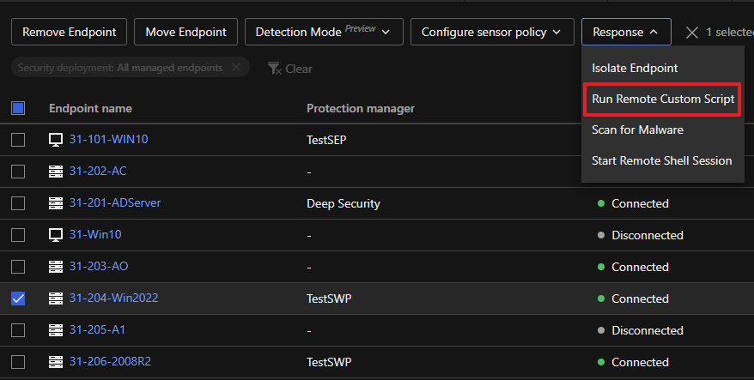This screenshot has width=754, height=380.
Task: Choose Isolate Endpoint from menu
Action: pyautogui.click(x=635, y=68)
